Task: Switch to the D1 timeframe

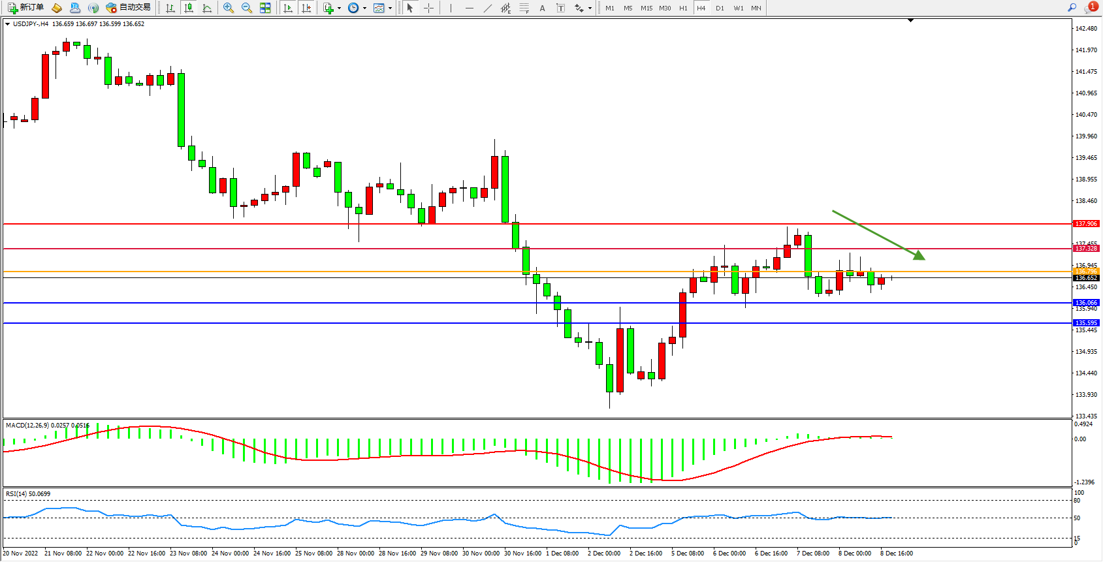Action: 720,8
